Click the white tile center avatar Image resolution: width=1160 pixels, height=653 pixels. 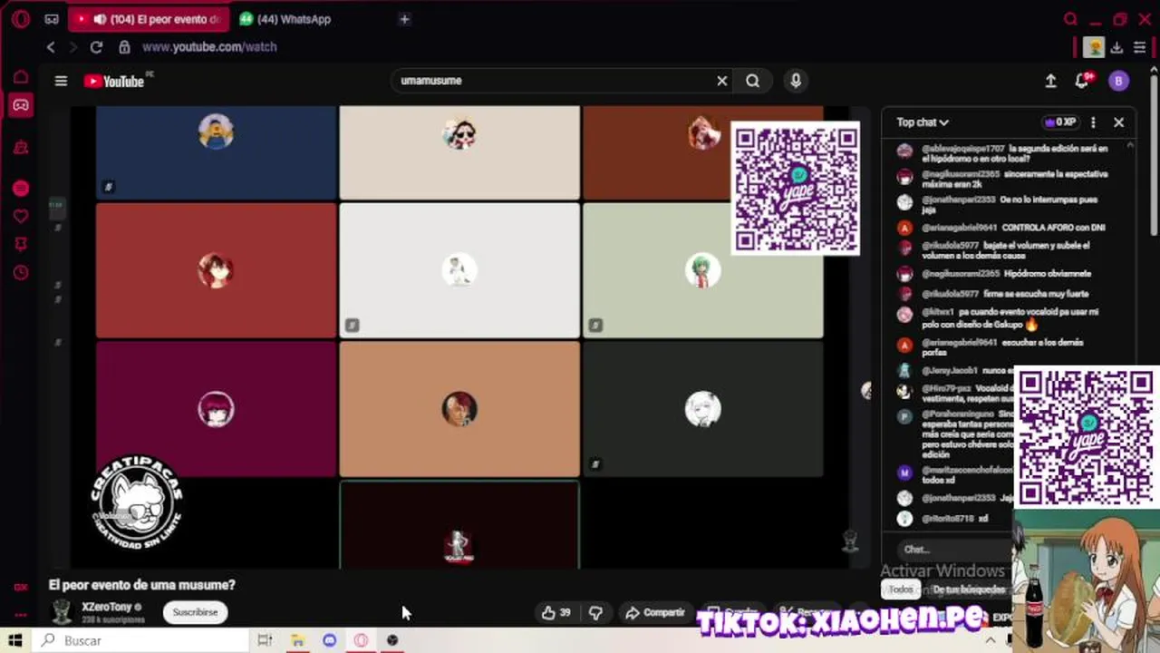tap(459, 270)
